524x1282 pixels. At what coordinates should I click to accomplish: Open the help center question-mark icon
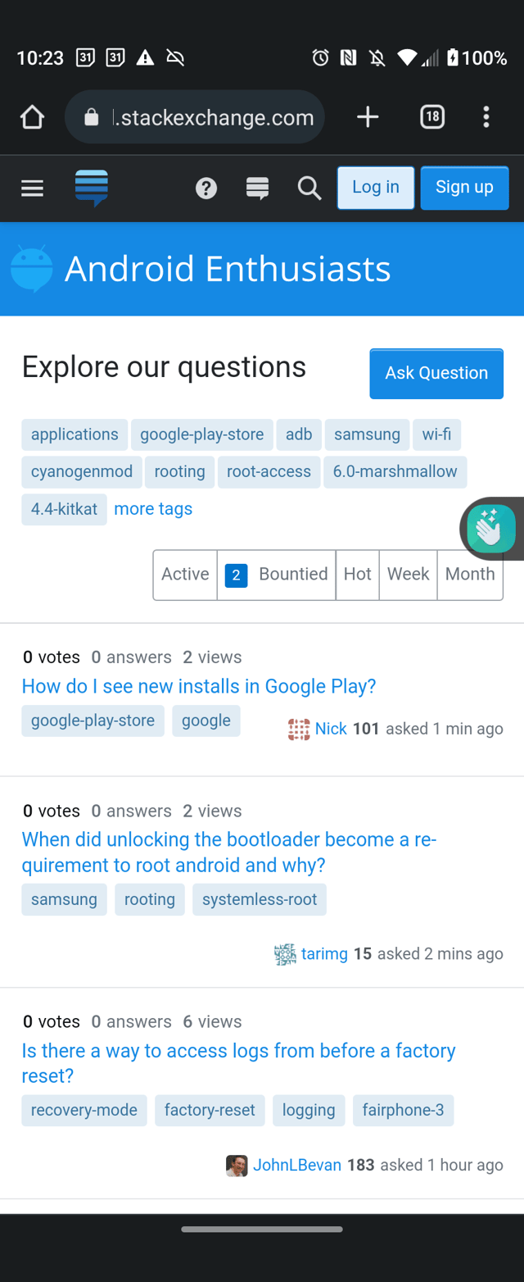pyautogui.click(x=206, y=189)
